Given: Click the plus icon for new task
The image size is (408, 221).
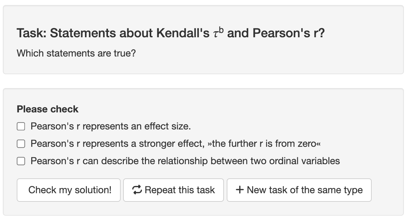Looking at the screenshot, I should [x=240, y=190].
